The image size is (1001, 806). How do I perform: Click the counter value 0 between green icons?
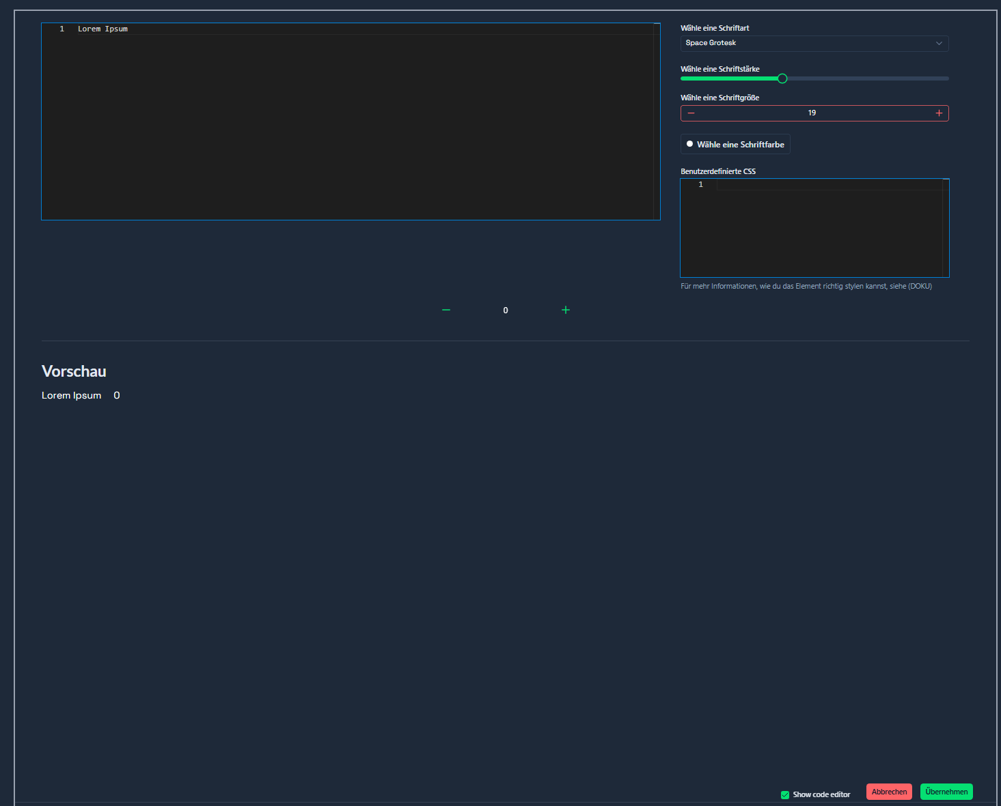tap(506, 311)
